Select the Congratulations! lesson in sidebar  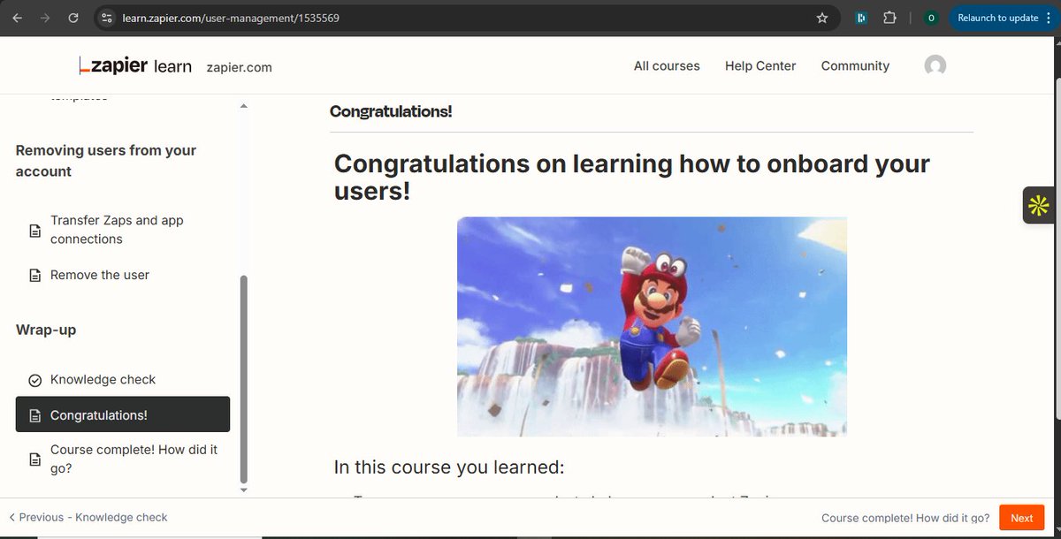coord(123,414)
